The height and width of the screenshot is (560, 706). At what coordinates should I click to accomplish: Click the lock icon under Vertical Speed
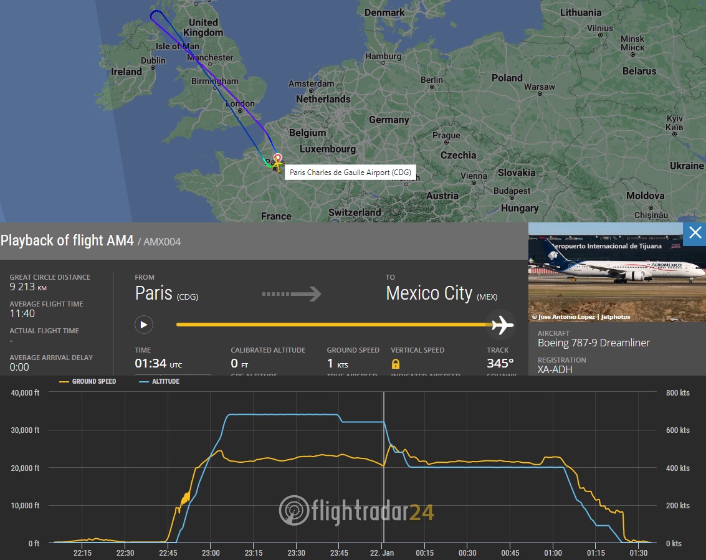(395, 364)
